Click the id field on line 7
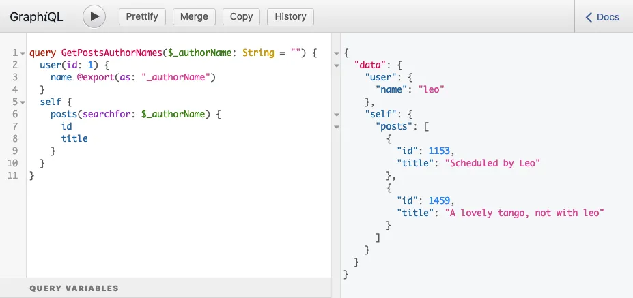The image size is (633, 298). [67, 127]
